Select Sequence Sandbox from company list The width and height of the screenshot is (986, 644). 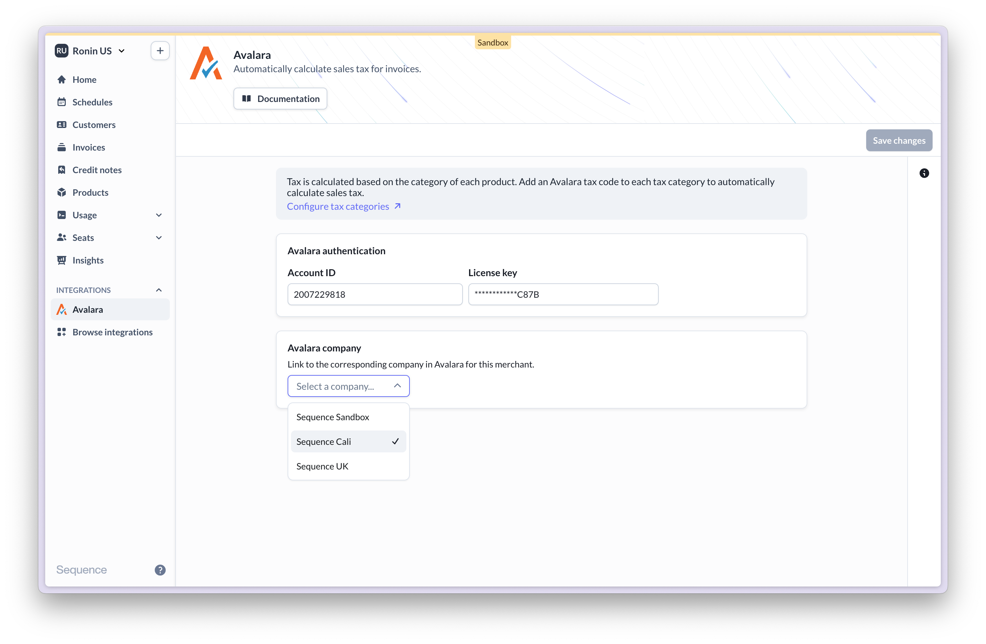333,417
